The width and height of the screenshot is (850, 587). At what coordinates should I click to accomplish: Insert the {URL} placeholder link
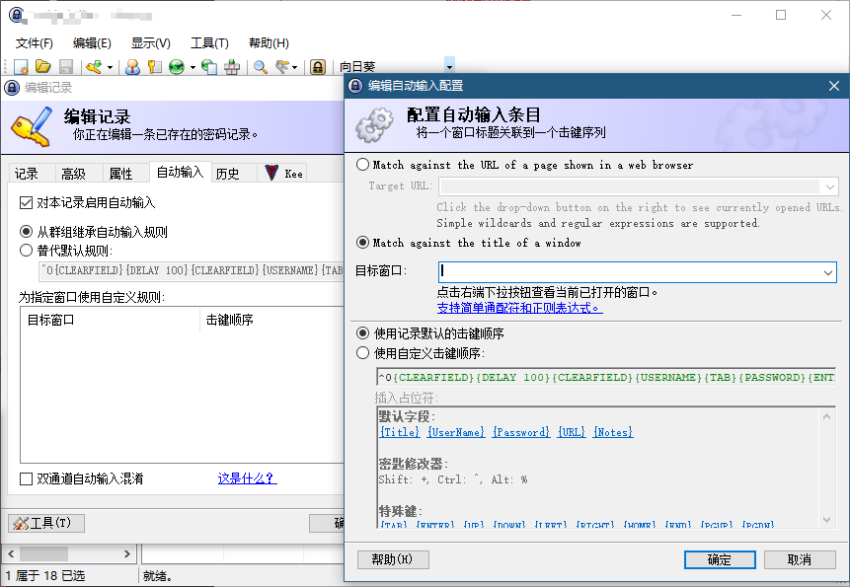pos(572,432)
